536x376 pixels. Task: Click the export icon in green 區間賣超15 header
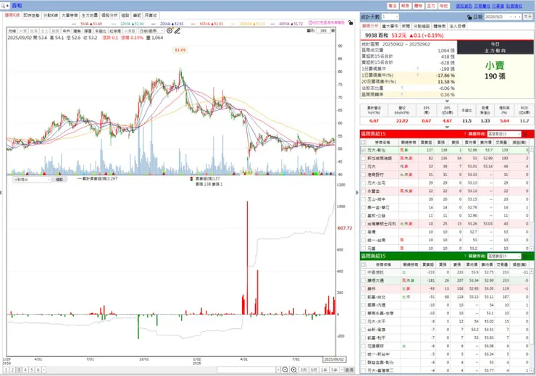(525, 256)
